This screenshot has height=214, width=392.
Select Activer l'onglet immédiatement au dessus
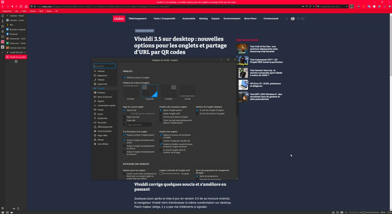click(124, 146)
